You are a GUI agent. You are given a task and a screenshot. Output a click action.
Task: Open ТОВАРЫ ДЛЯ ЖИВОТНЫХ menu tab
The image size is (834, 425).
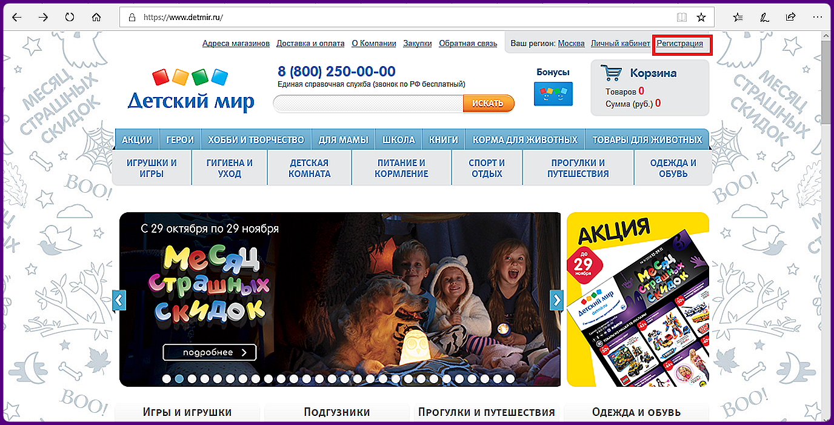[x=647, y=139]
